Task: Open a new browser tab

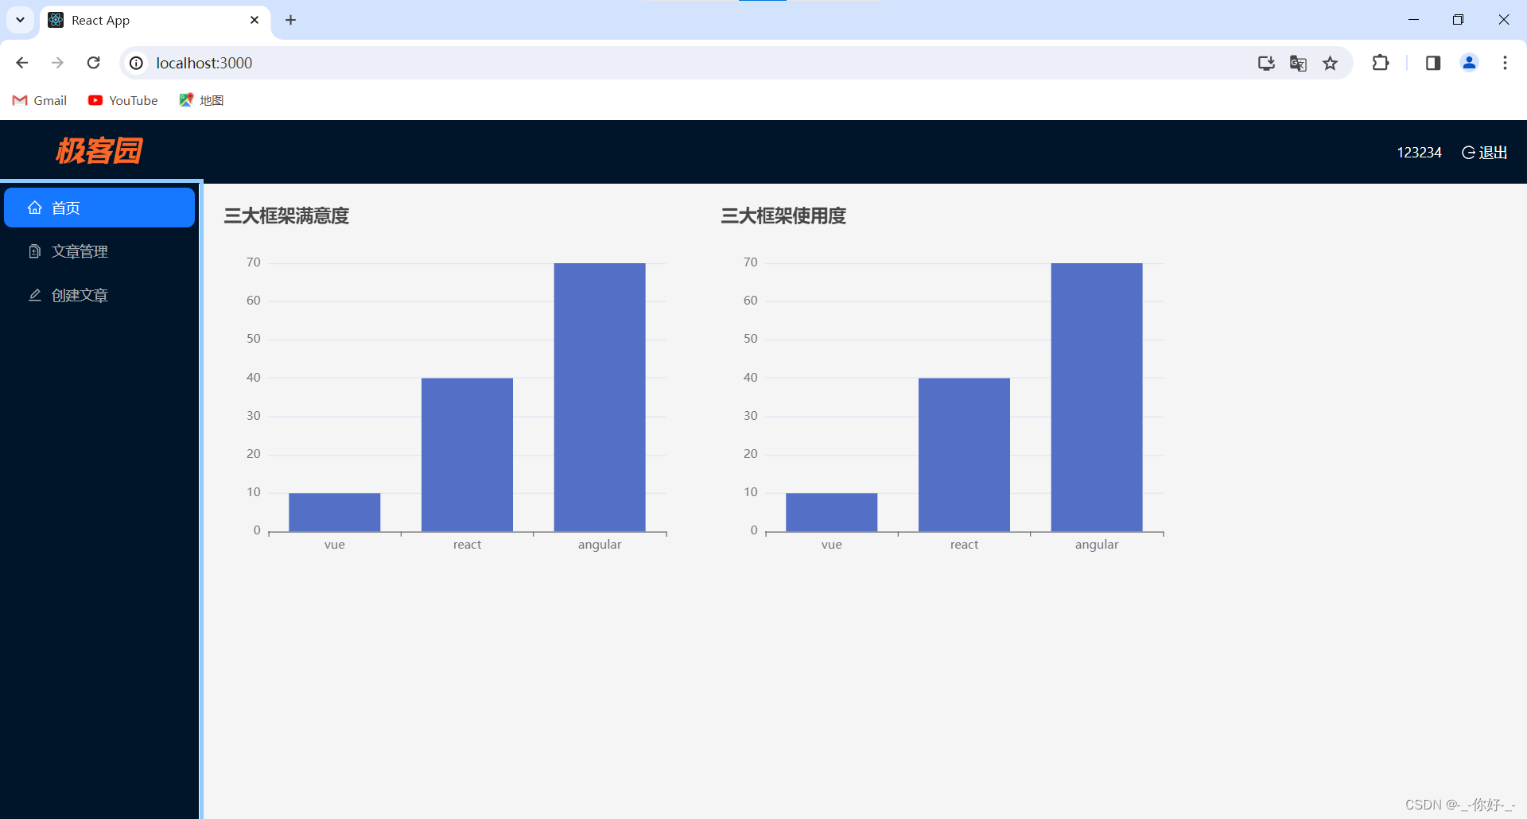Action: tap(290, 20)
